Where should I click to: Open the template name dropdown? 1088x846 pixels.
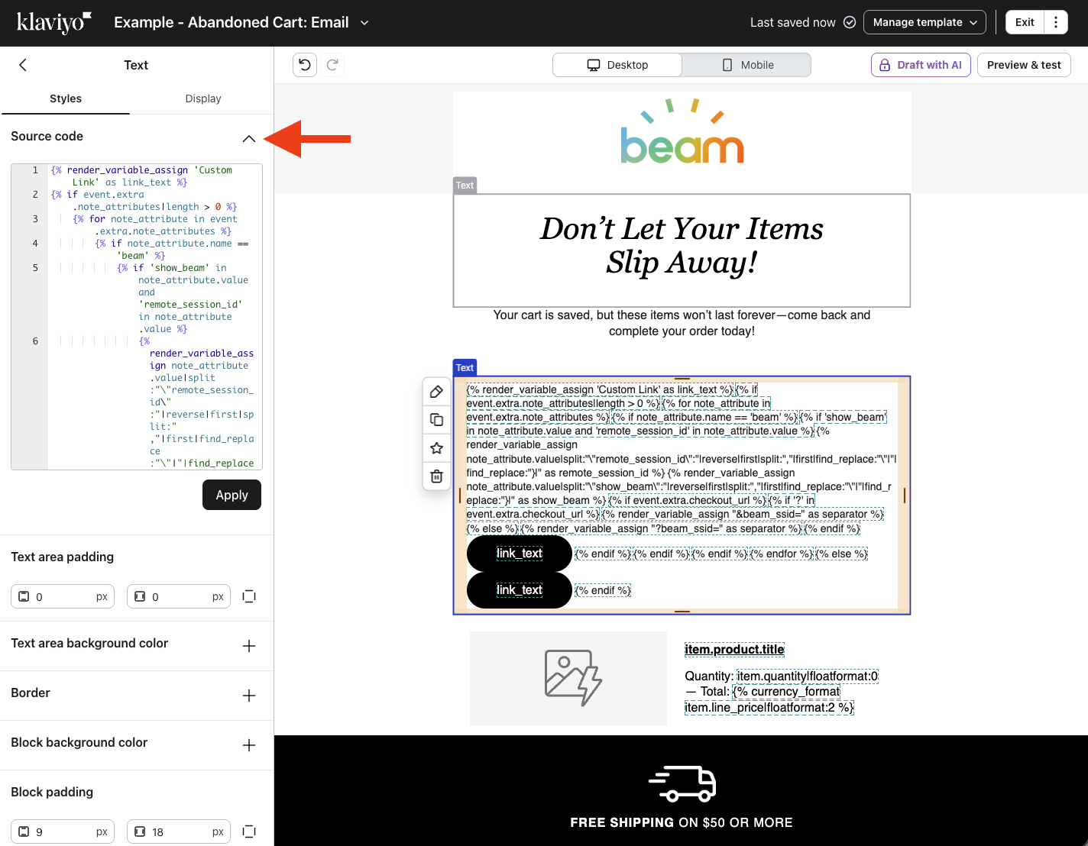tap(364, 23)
